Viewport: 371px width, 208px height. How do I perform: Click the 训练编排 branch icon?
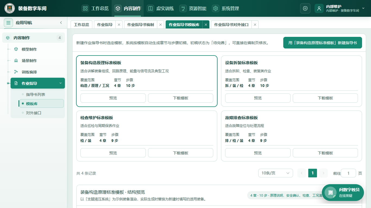pos(16,72)
